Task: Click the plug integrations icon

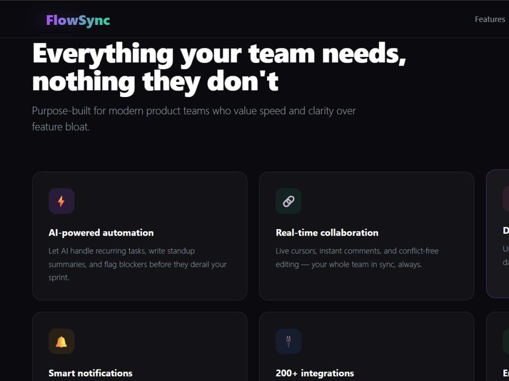Action: 289,341
